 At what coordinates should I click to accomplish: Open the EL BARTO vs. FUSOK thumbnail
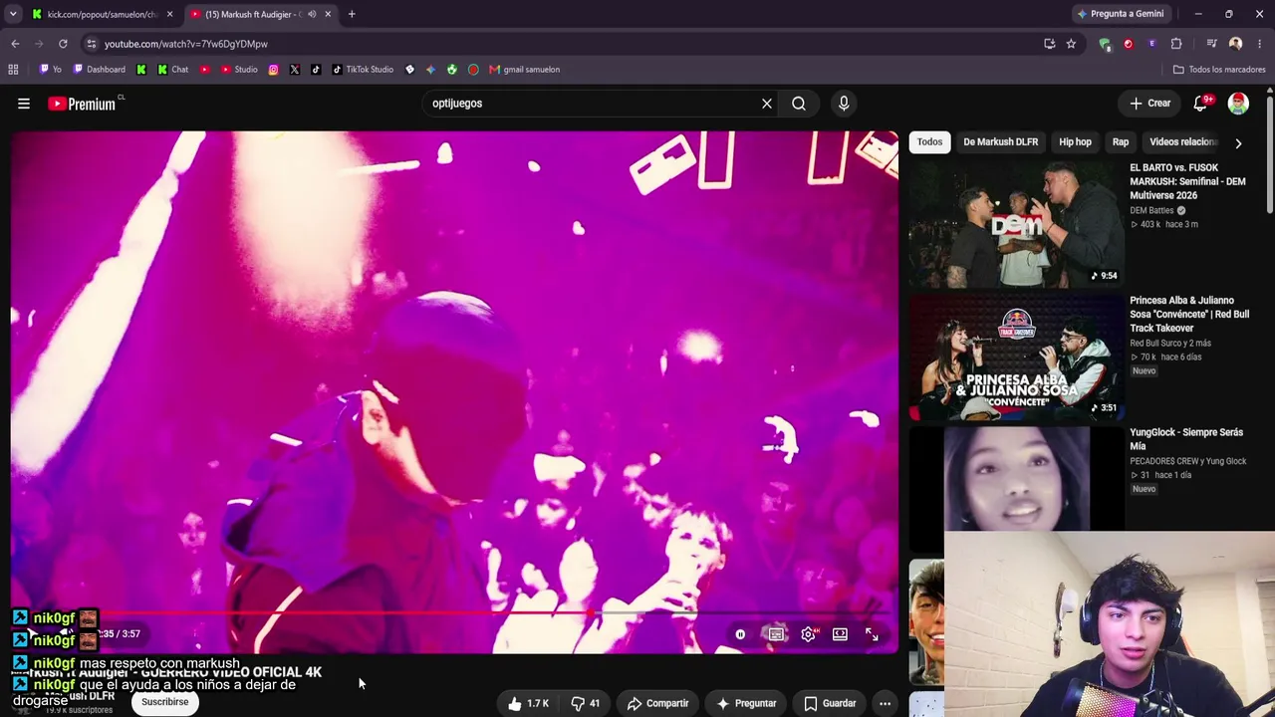[x=1016, y=224]
